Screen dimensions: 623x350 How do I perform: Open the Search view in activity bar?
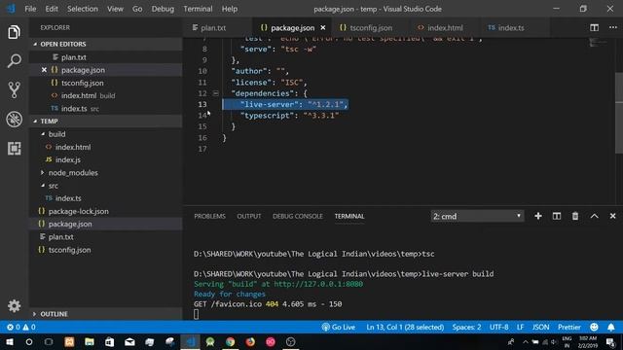14,60
